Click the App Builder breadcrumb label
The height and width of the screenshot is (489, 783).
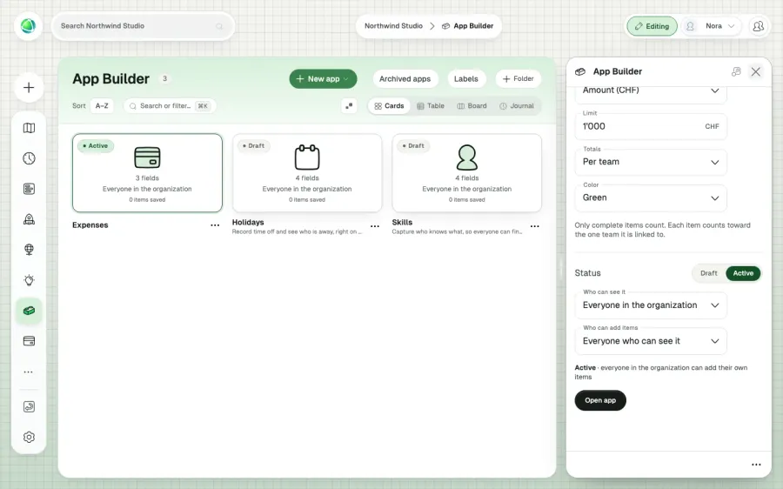point(473,26)
